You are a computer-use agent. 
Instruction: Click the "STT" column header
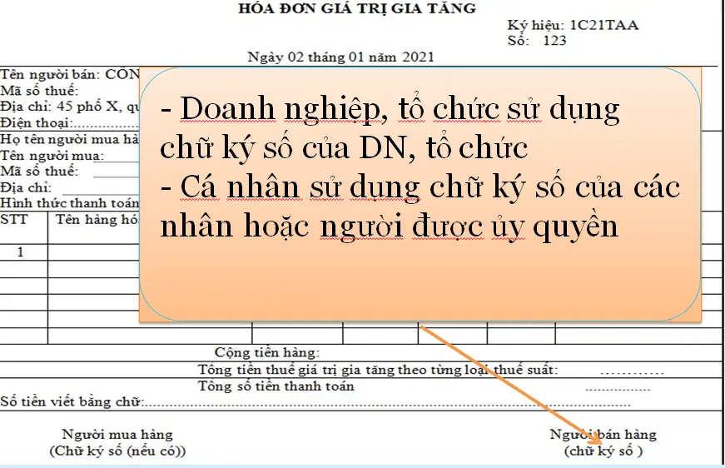15,220
